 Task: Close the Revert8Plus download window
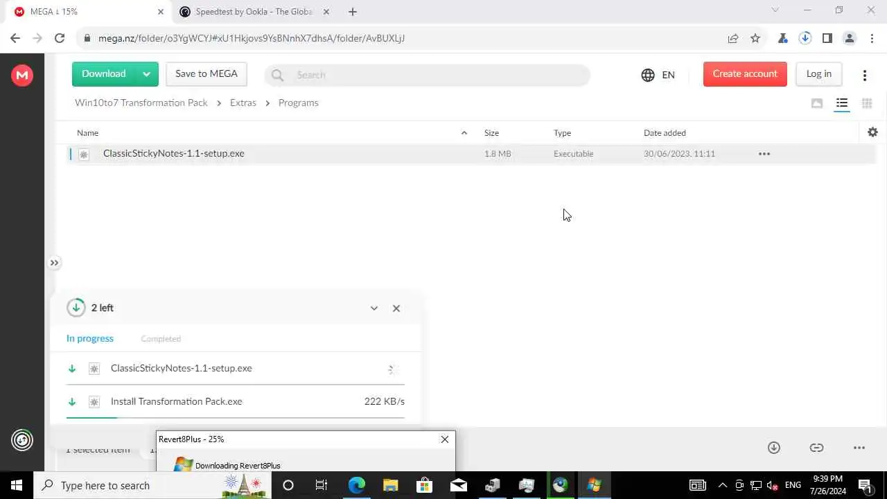445,439
